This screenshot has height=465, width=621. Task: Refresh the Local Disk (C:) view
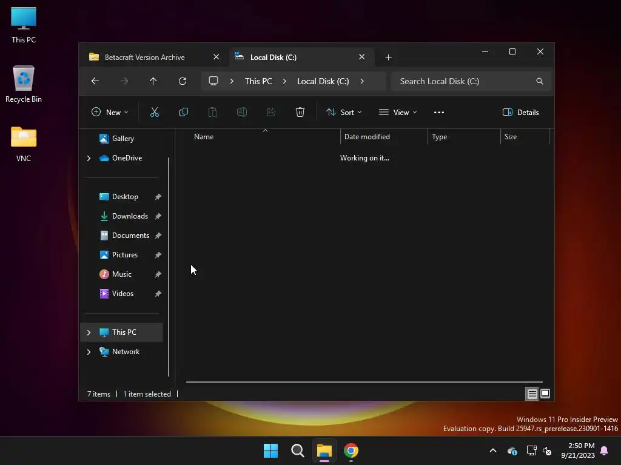(x=182, y=81)
